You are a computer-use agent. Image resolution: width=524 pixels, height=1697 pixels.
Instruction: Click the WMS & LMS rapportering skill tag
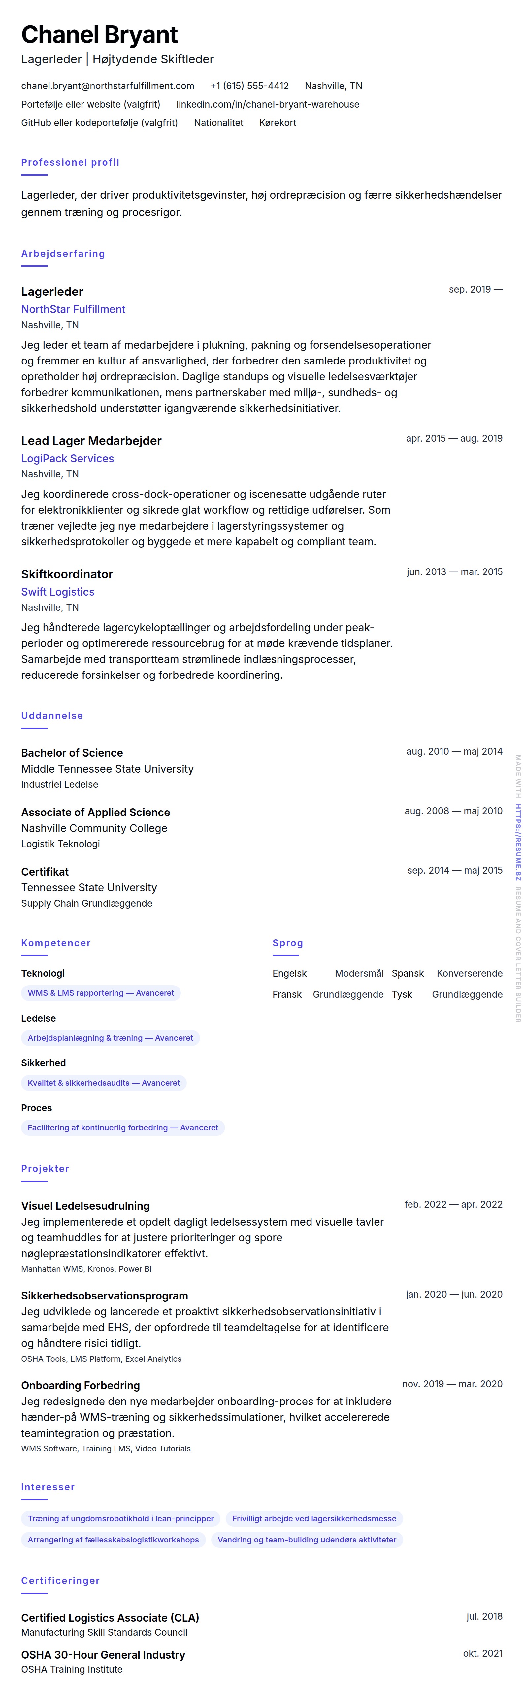tap(101, 993)
